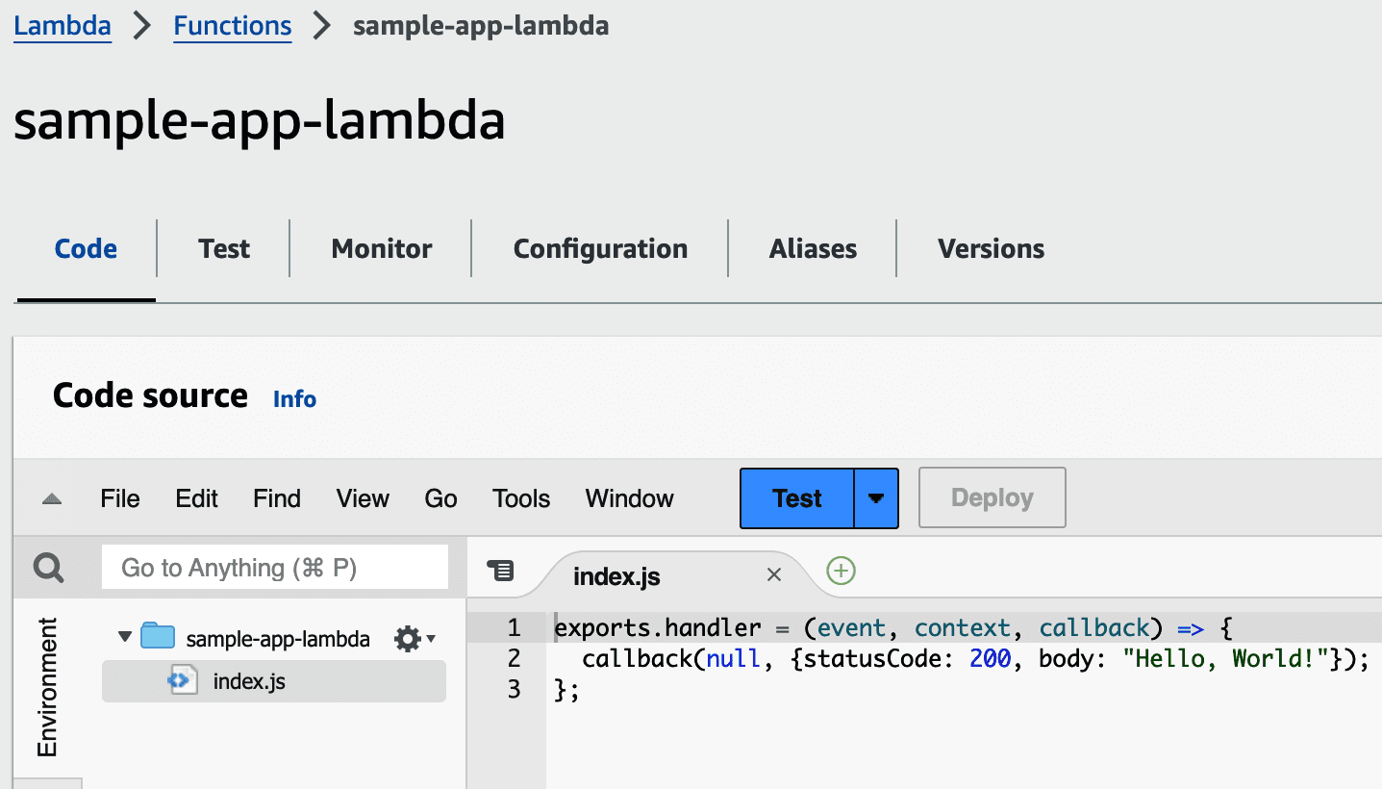Click line number 2 in the gutter
Image resolution: width=1382 pixels, height=789 pixels.
514,658
